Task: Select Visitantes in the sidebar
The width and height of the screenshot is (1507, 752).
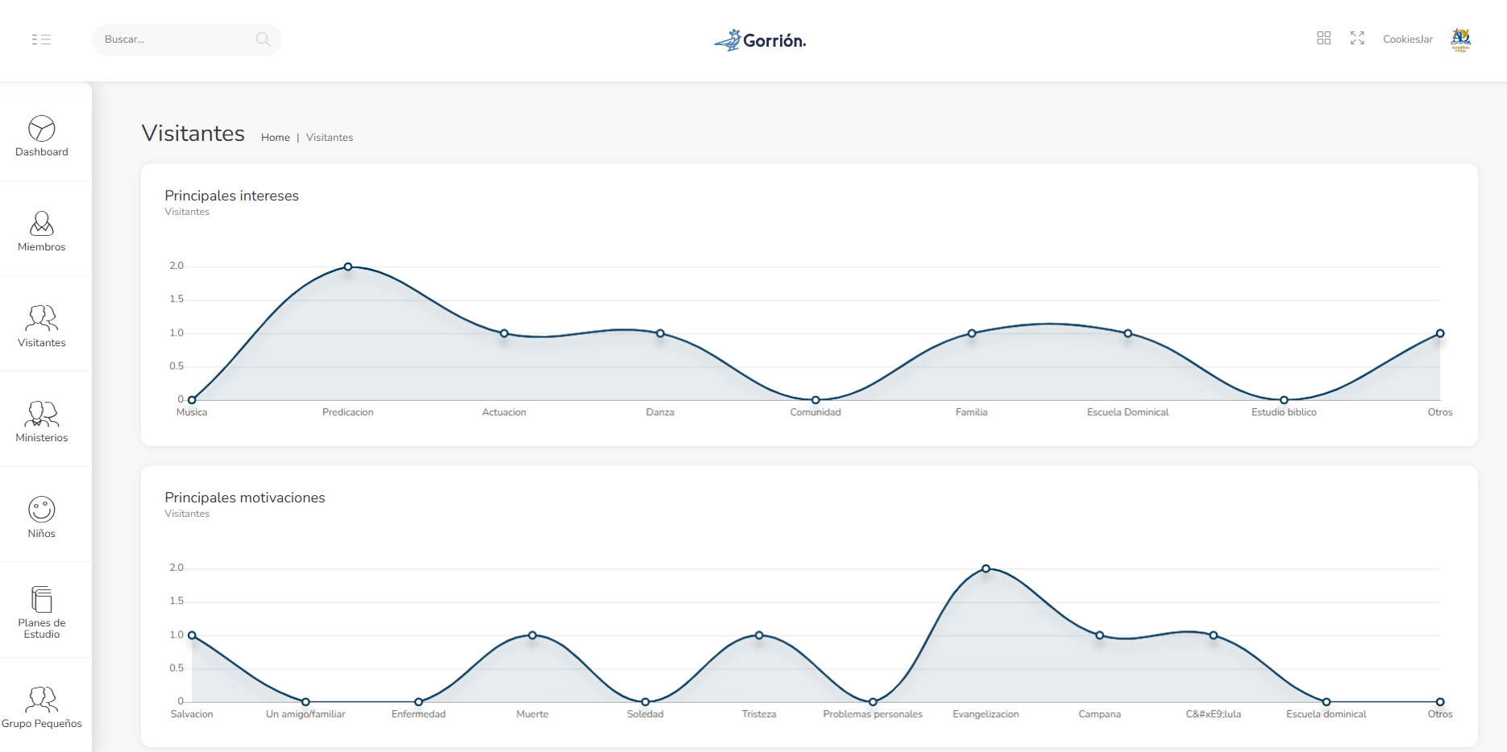Action: pos(42,326)
